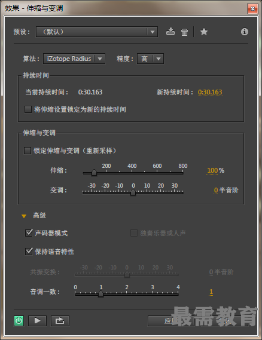Open the 精度 高 dropdown
Viewport: 262px width, 340px height.
point(150,59)
